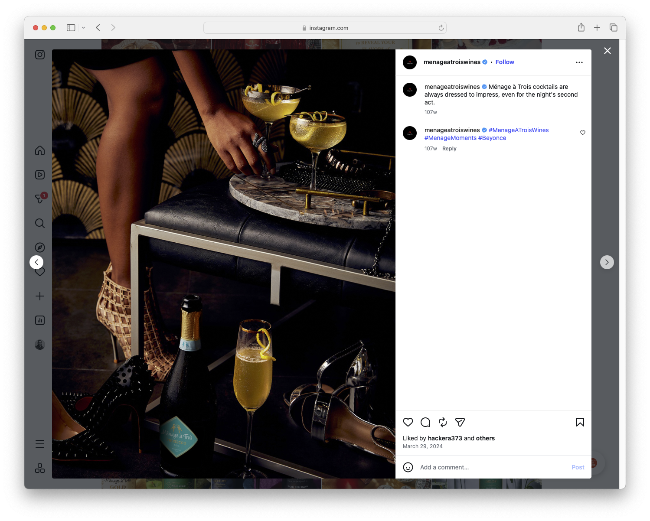Like the hashtag comment with its small heart

click(582, 133)
